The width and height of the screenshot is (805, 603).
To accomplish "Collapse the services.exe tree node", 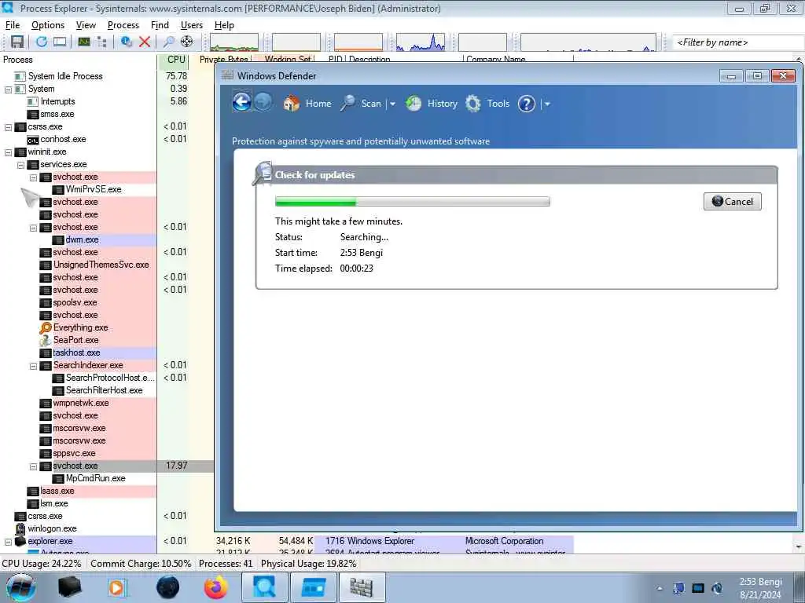I will coord(21,165).
